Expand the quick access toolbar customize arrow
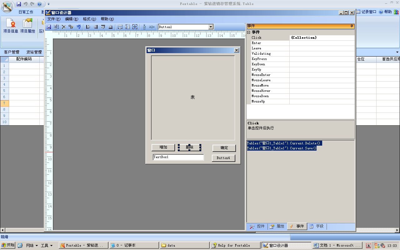 48,4
